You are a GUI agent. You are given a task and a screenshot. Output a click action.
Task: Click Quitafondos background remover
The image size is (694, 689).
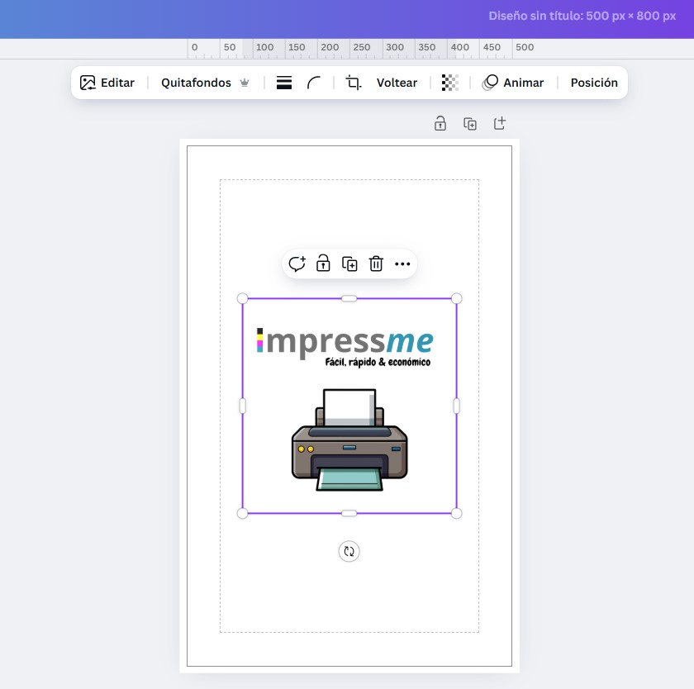pyautogui.click(x=205, y=83)
